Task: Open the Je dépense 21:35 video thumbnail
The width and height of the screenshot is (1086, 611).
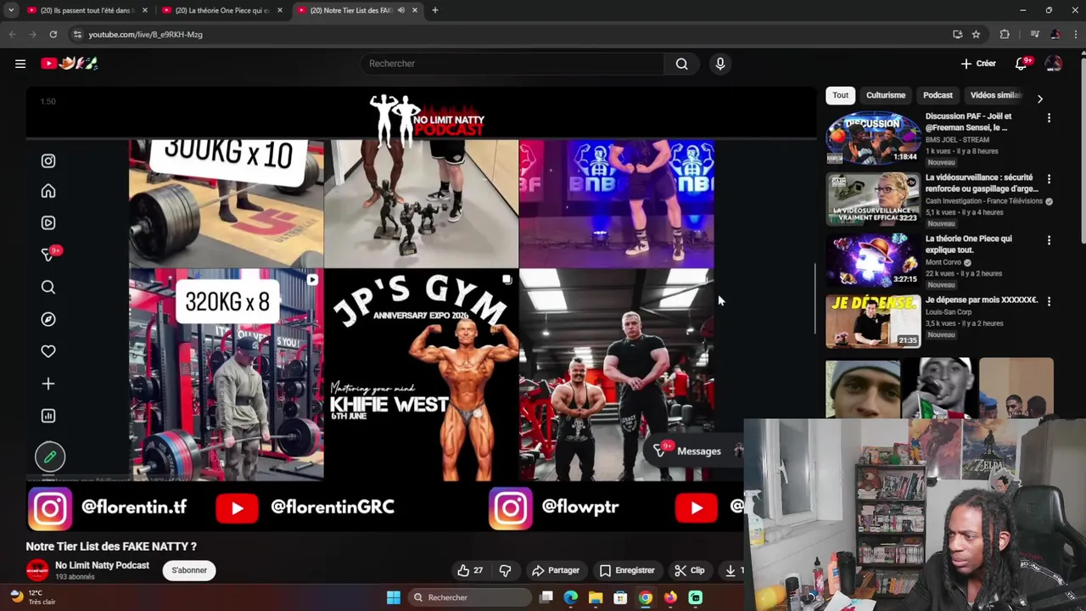Action: pos(873,321)
